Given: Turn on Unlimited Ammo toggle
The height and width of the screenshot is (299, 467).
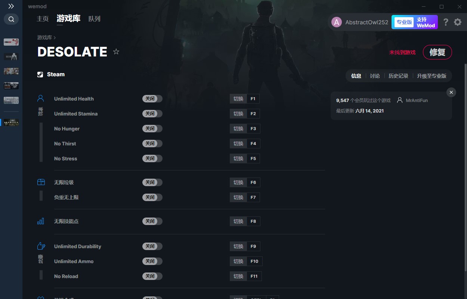Looking at the screenshot, I should 152,261.
